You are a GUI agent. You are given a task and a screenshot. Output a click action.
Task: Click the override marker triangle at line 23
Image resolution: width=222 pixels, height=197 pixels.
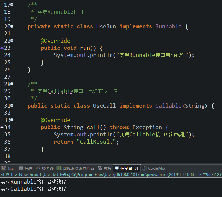tap(2, 48)
